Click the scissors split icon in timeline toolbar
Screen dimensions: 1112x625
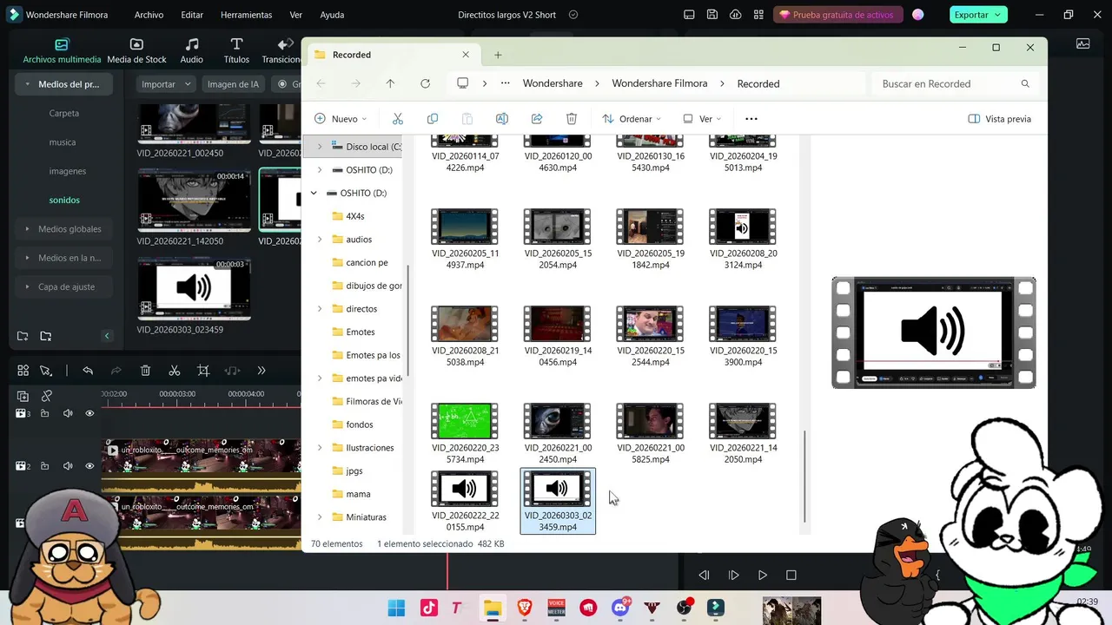pos(174,371)
